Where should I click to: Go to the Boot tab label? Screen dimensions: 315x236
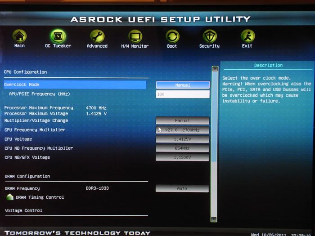pyautogui.click(x=172, y=46)
